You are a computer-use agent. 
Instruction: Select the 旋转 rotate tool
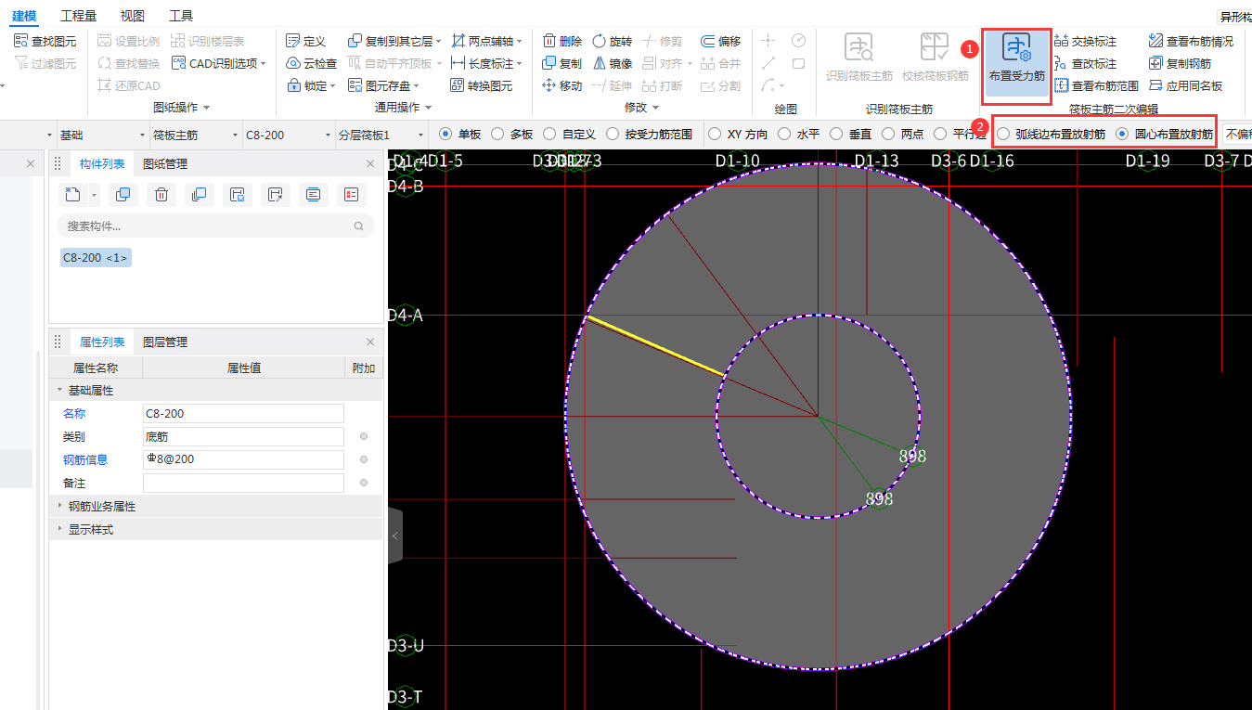pyautogui.click(x=613, y=41)
